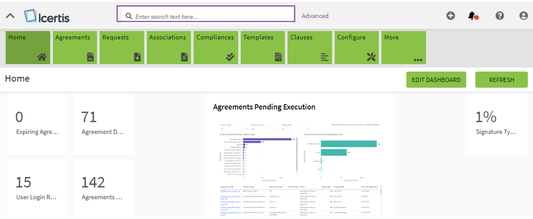The image size is (533, 219).
Task: Open the Agreements tile
Action: [75, 48]
